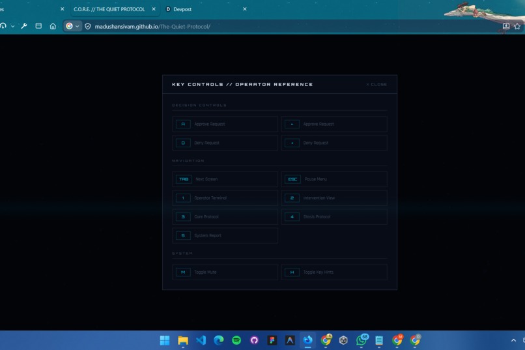Viewport: 525px width, 350px height.
Task: Open Spotify from the taskbar
Action: coord(236,340)
